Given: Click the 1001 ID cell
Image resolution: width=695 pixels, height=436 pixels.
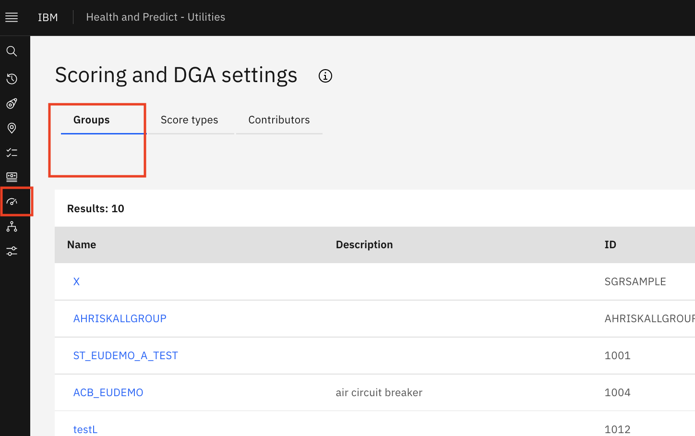Looking at the screenshot, I should tap(618, 356).
